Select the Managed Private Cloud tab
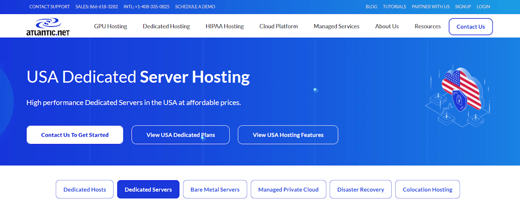The height and width of the screenshot is (211, 520). click(288, 189)
